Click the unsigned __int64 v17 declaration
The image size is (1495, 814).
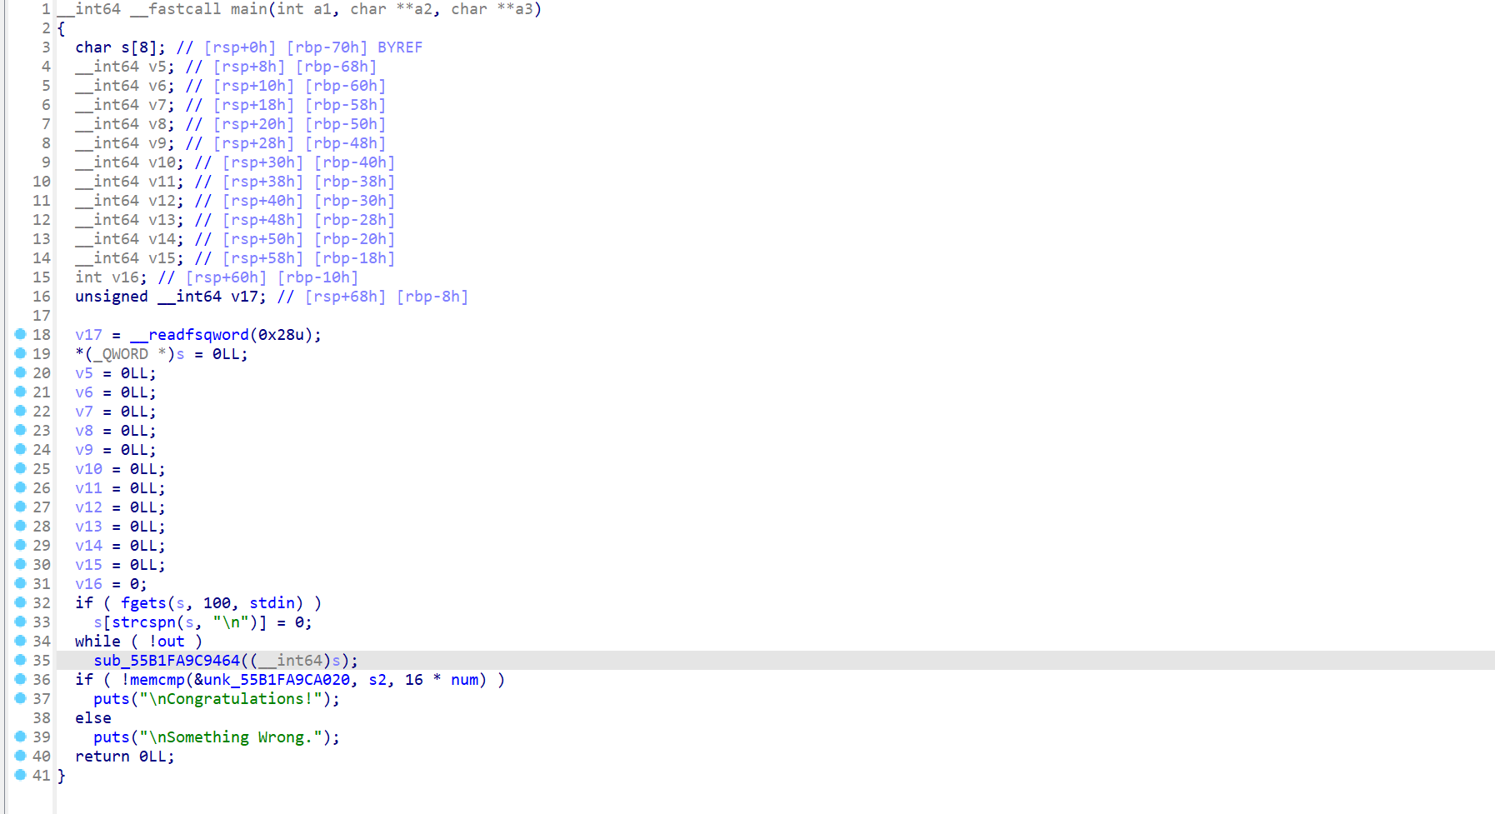pyautogui.click(x=171, y=297)
